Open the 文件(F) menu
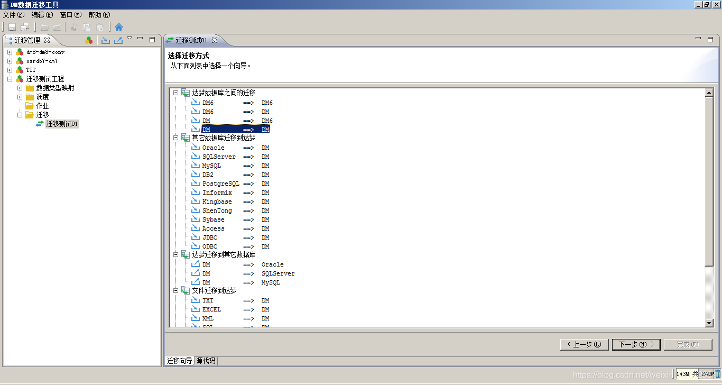This screenshot has width=722, height=385. coord(14,15)
